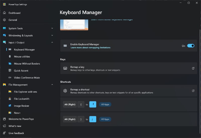The height and width of the screenshot is (138, 201).
Task: Disable the Enable Keyboard Manager toggle
Action: (x=191, y=46)
